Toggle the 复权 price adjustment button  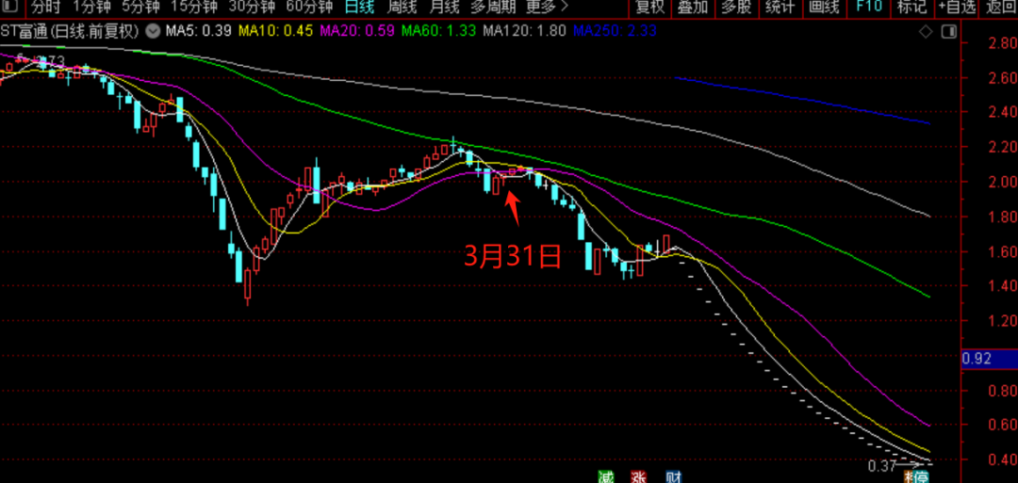coord(649,8)
